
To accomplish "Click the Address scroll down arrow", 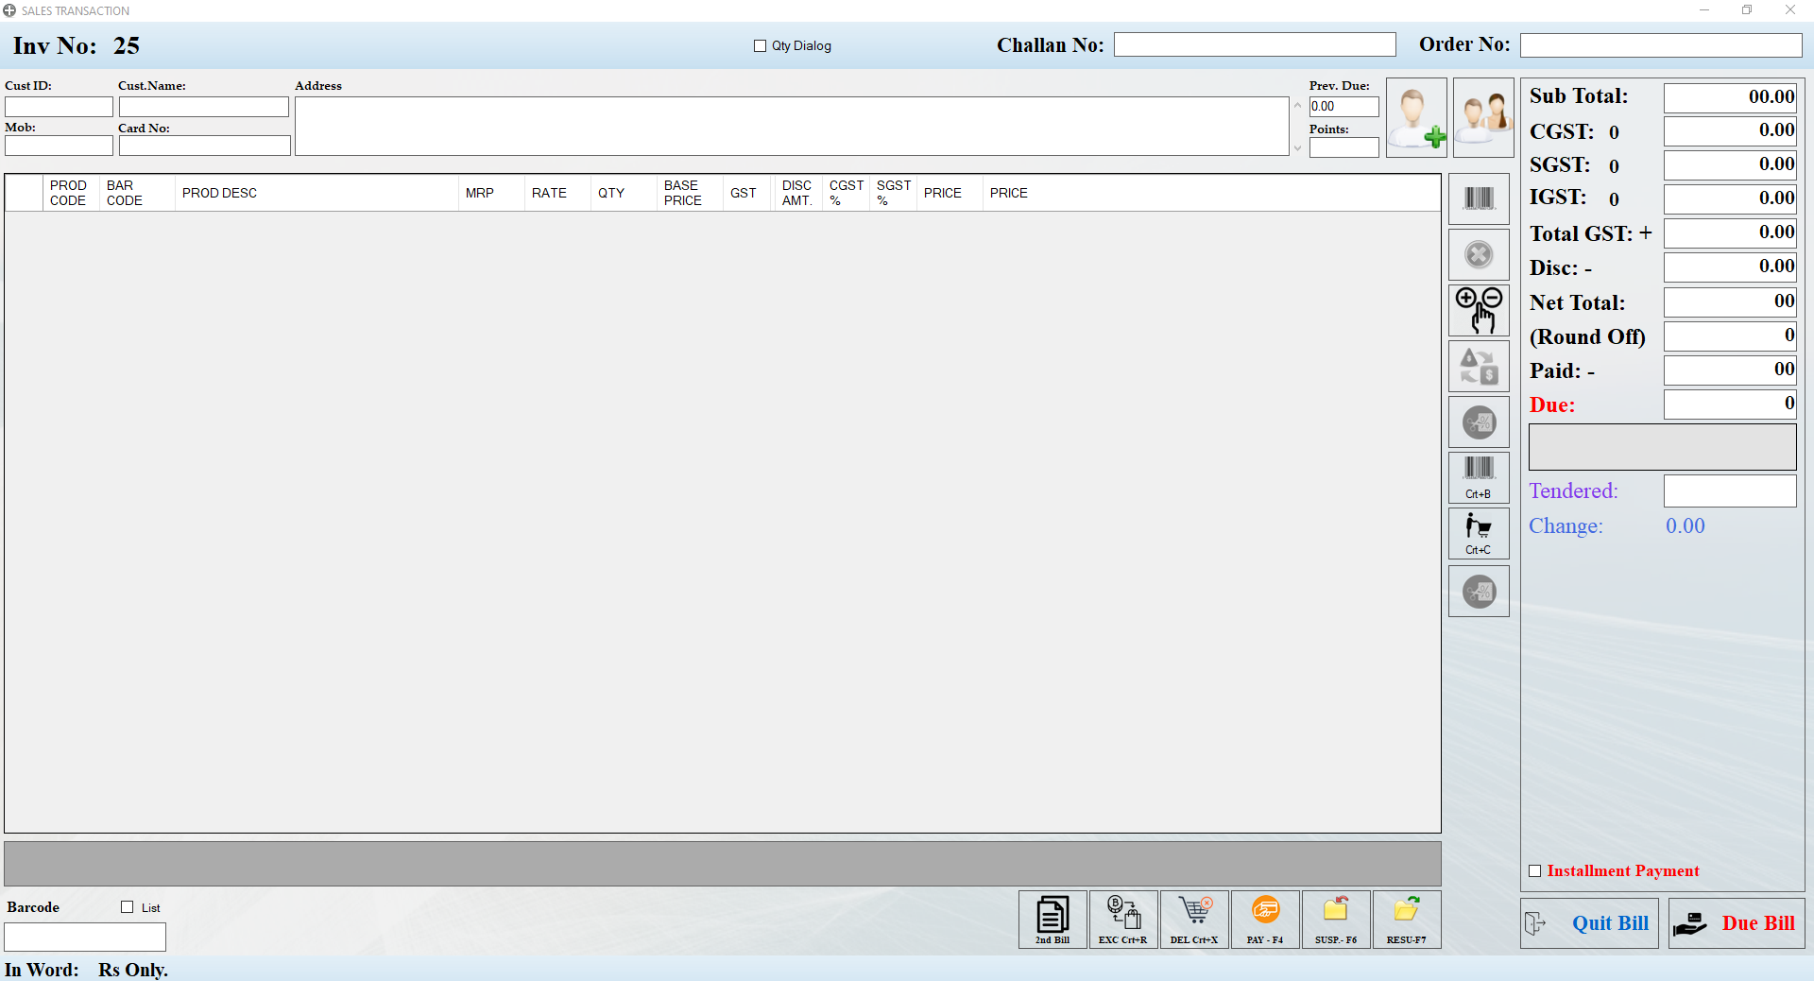I will click(x=1298, y=148).
